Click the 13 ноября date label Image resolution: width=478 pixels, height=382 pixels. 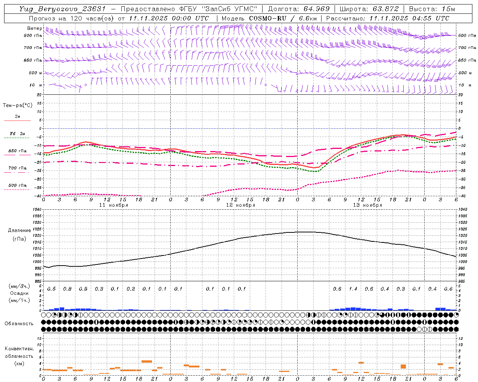tap(367, 205)
